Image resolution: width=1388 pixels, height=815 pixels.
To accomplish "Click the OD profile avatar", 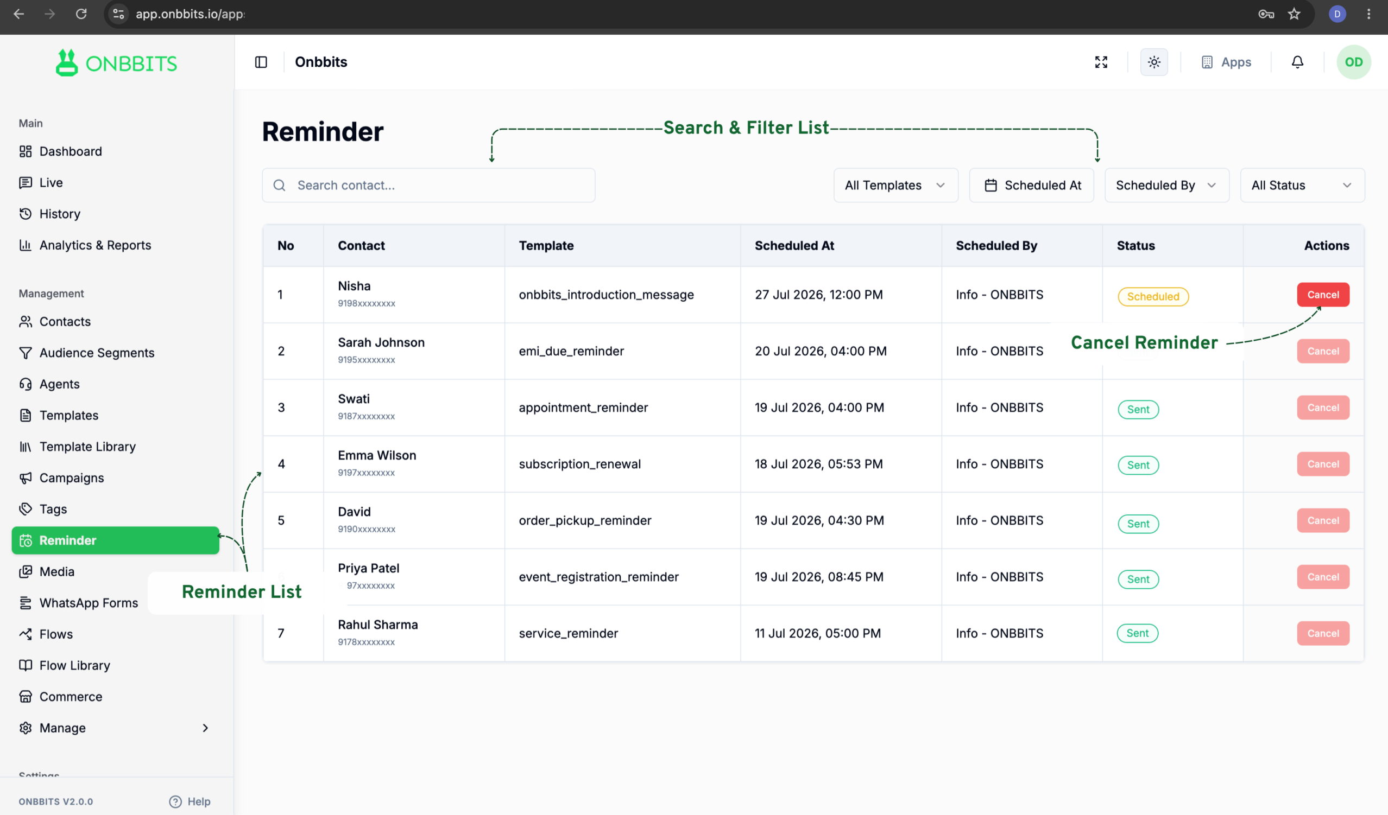I will point(1353,62).
